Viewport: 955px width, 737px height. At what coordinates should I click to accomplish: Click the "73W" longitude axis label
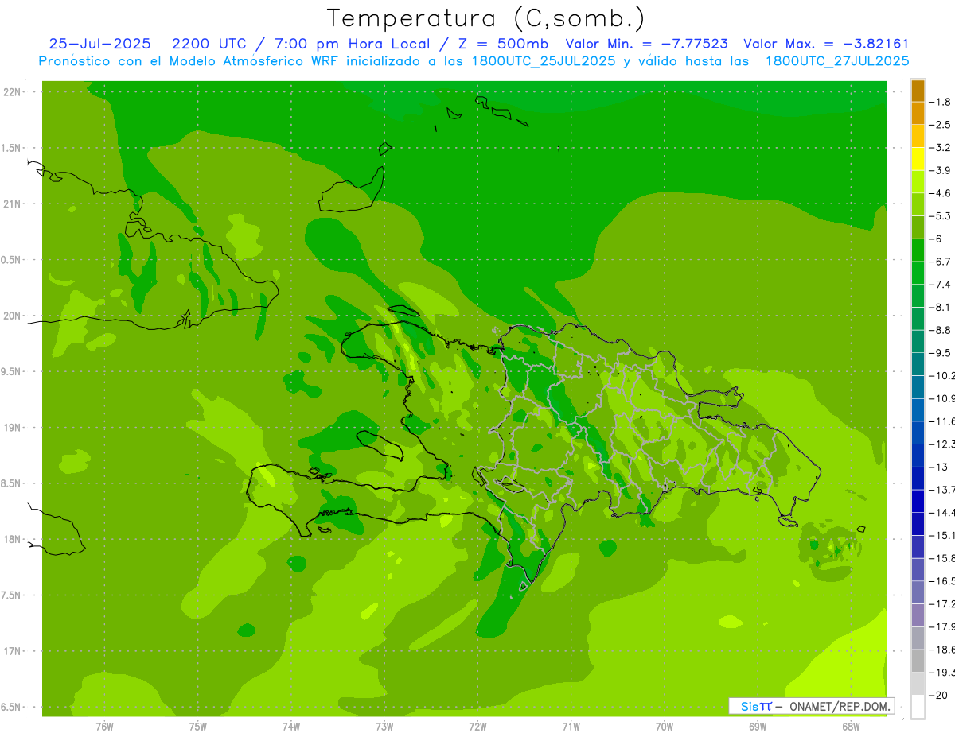pos(384,726)
